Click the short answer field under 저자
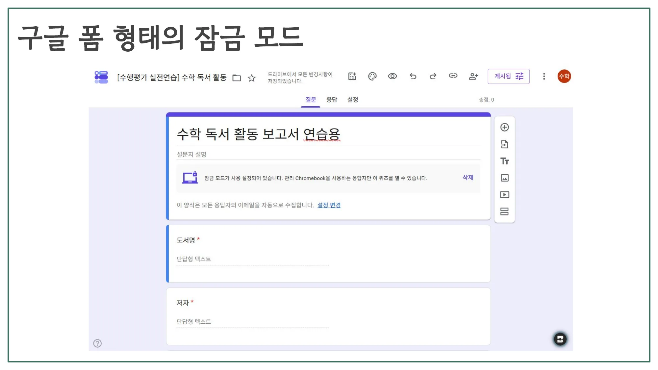Viewport: 658px width, 370px height. pyautogui.click(x=252, y=322)
